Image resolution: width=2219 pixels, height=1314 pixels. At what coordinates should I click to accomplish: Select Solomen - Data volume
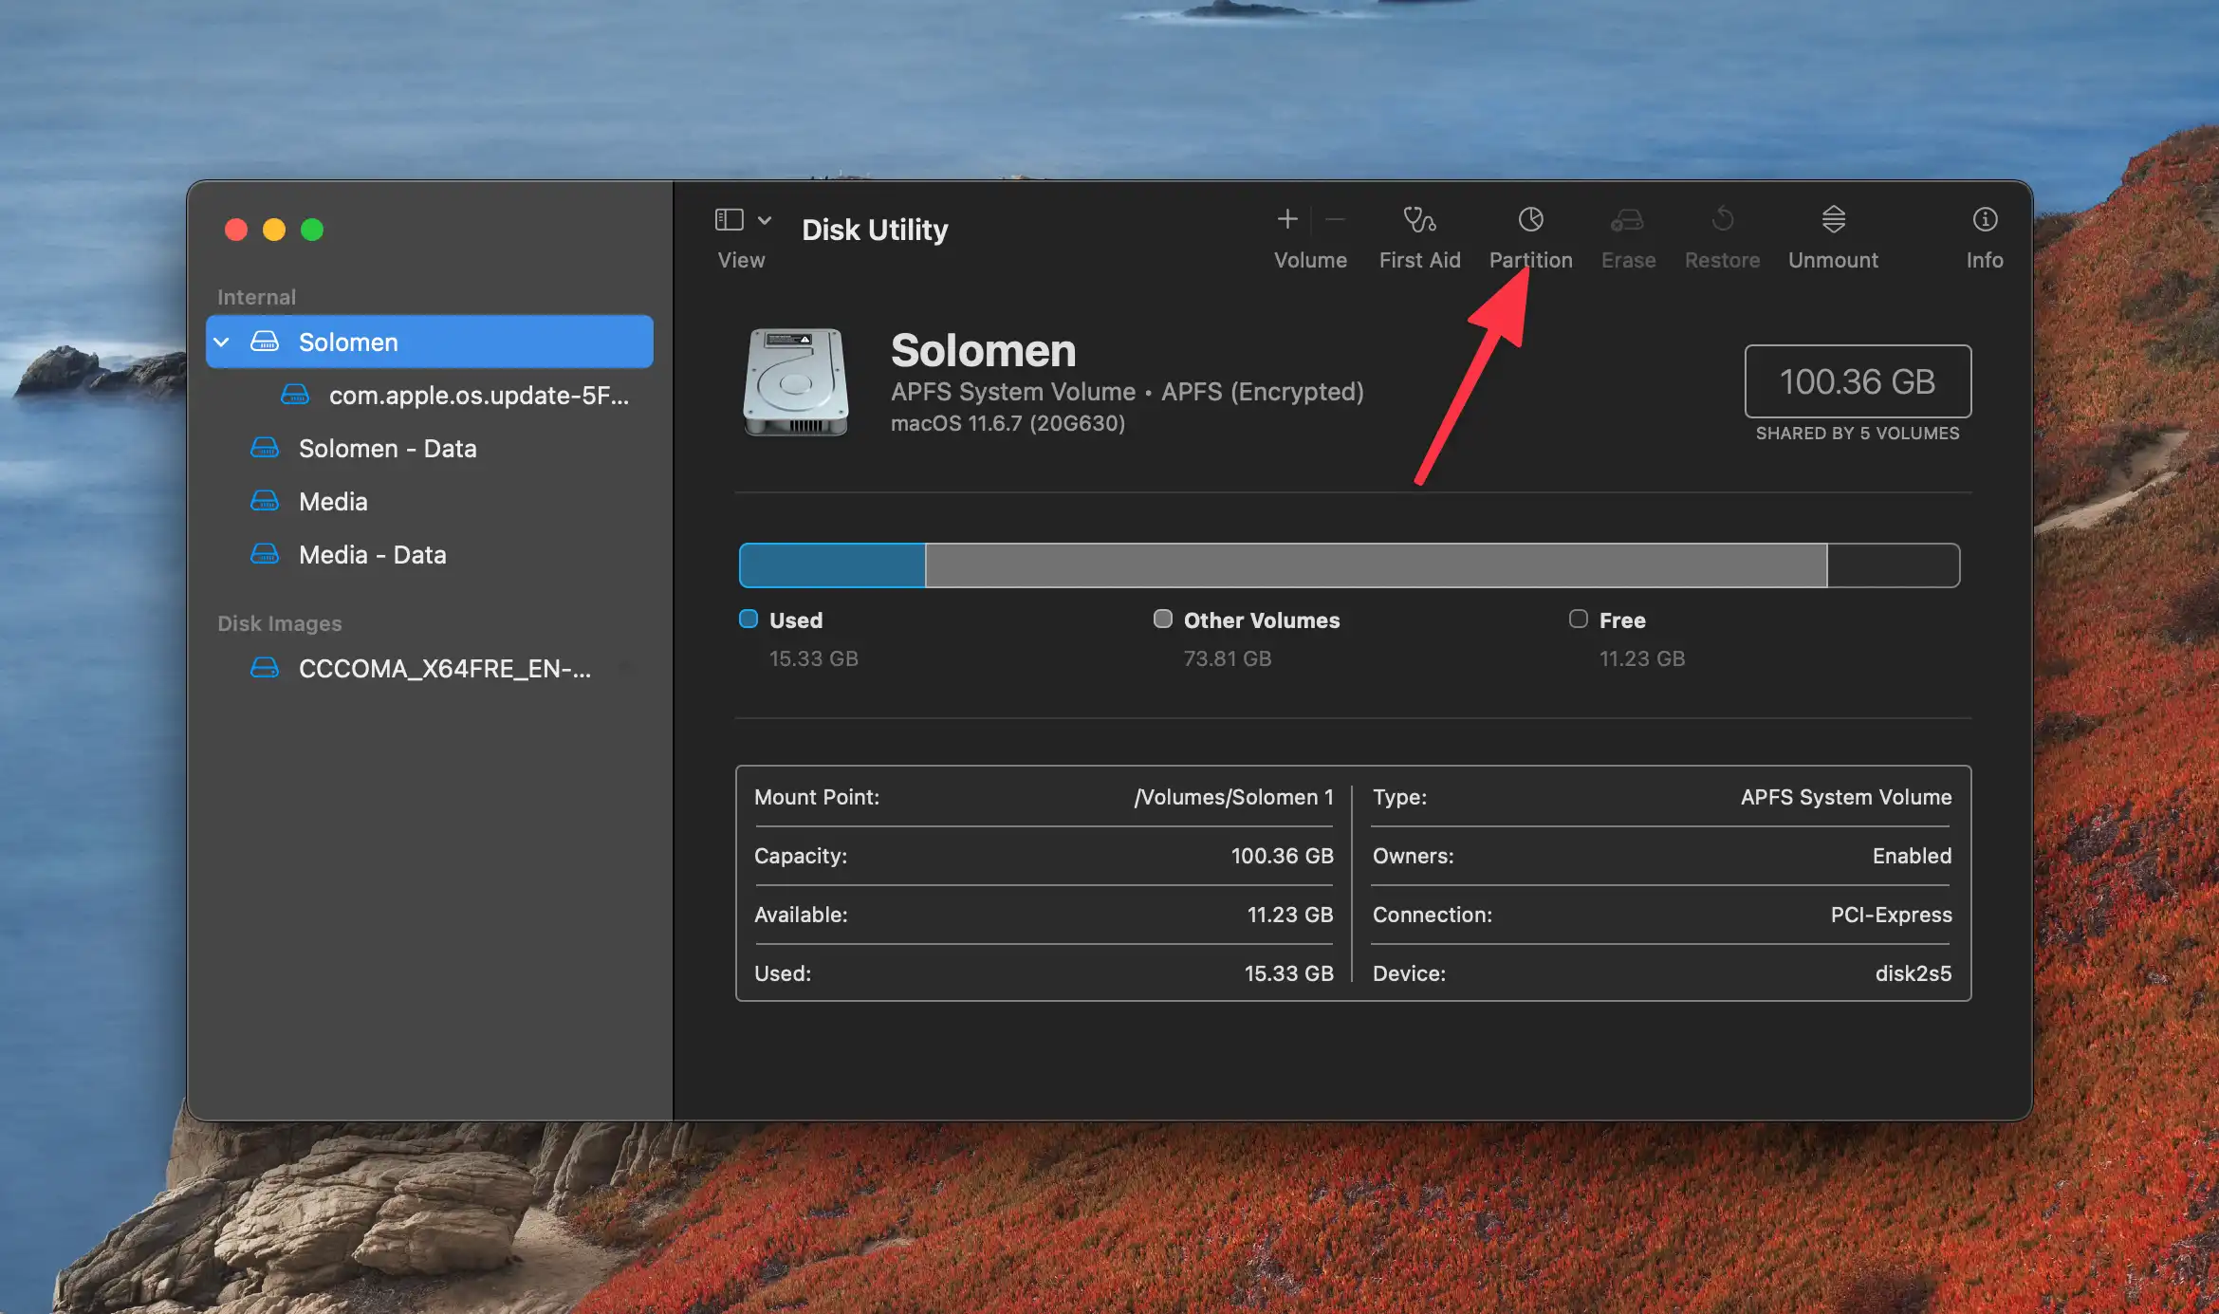(429, 448)
